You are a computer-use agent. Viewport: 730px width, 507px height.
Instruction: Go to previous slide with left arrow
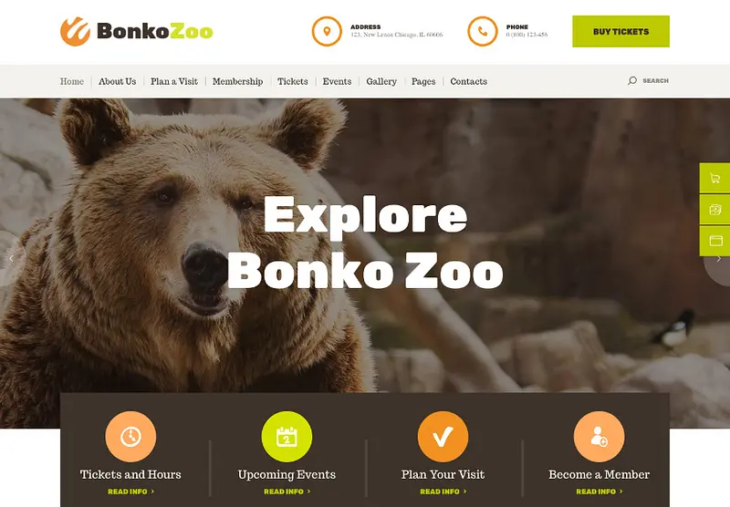pyautogui.click(x=11, y=259)
